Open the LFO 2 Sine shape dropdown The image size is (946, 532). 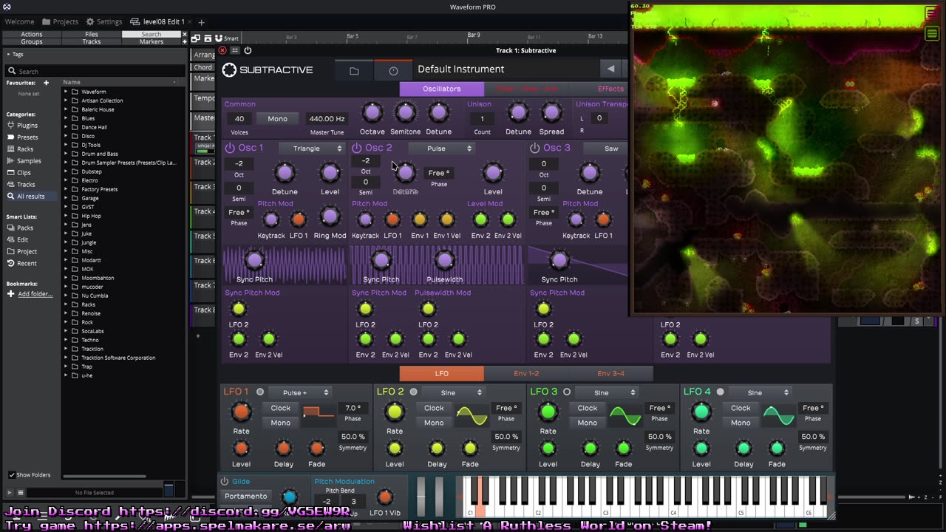tap(453, 392)
